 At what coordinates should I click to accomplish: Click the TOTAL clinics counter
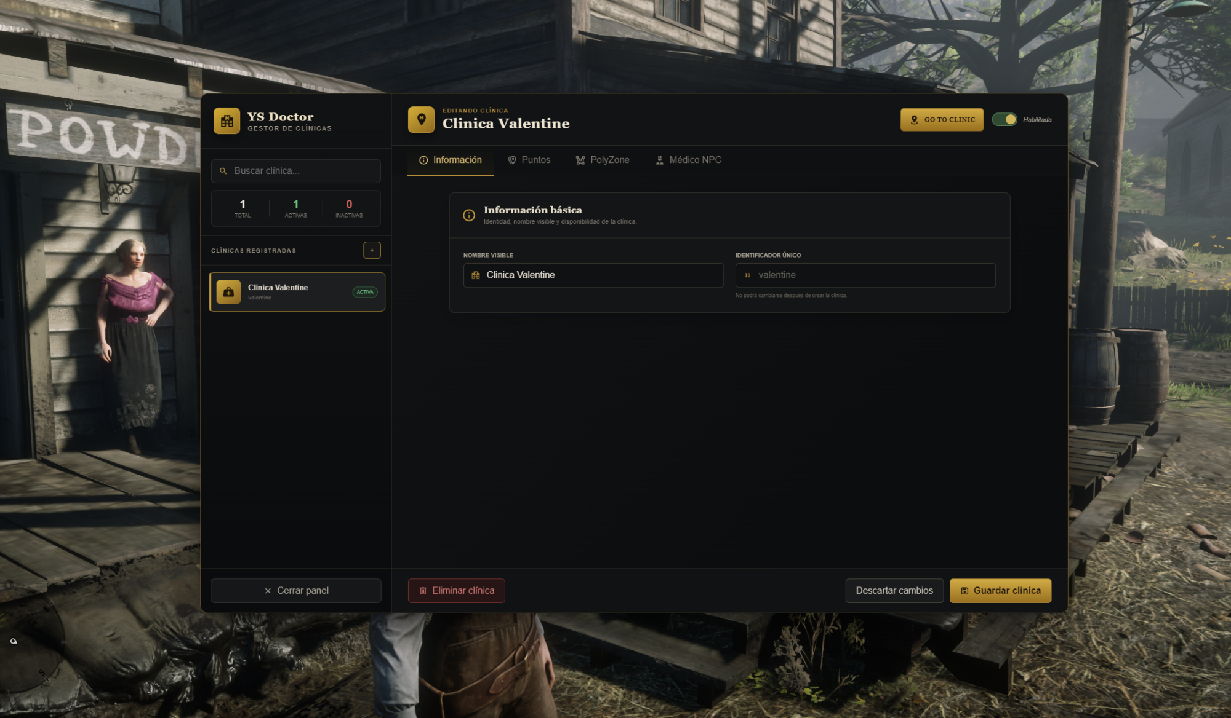coord(243,208)
